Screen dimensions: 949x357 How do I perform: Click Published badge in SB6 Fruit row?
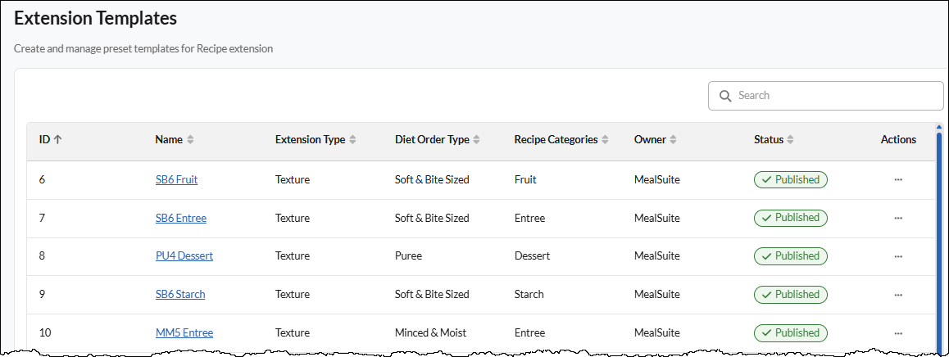pyautogui.click(x=791, y=179)
